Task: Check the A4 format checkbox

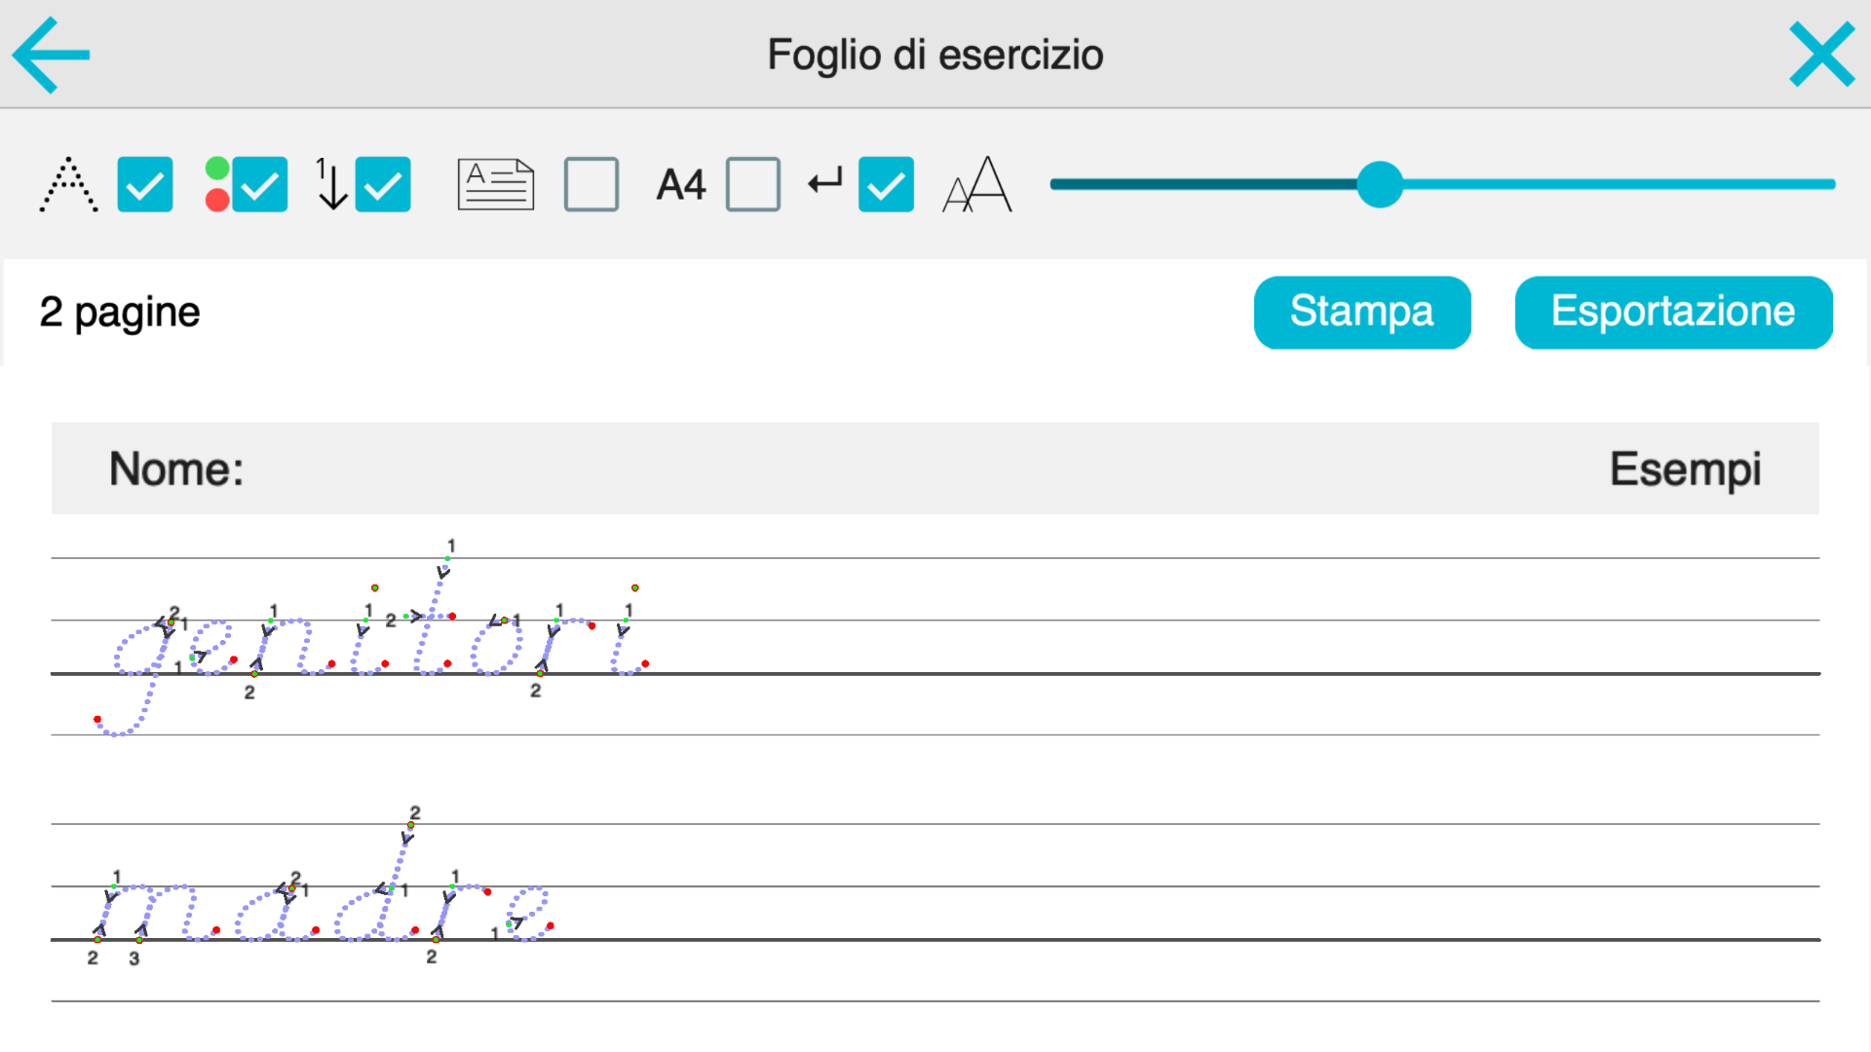Action: 753,184
